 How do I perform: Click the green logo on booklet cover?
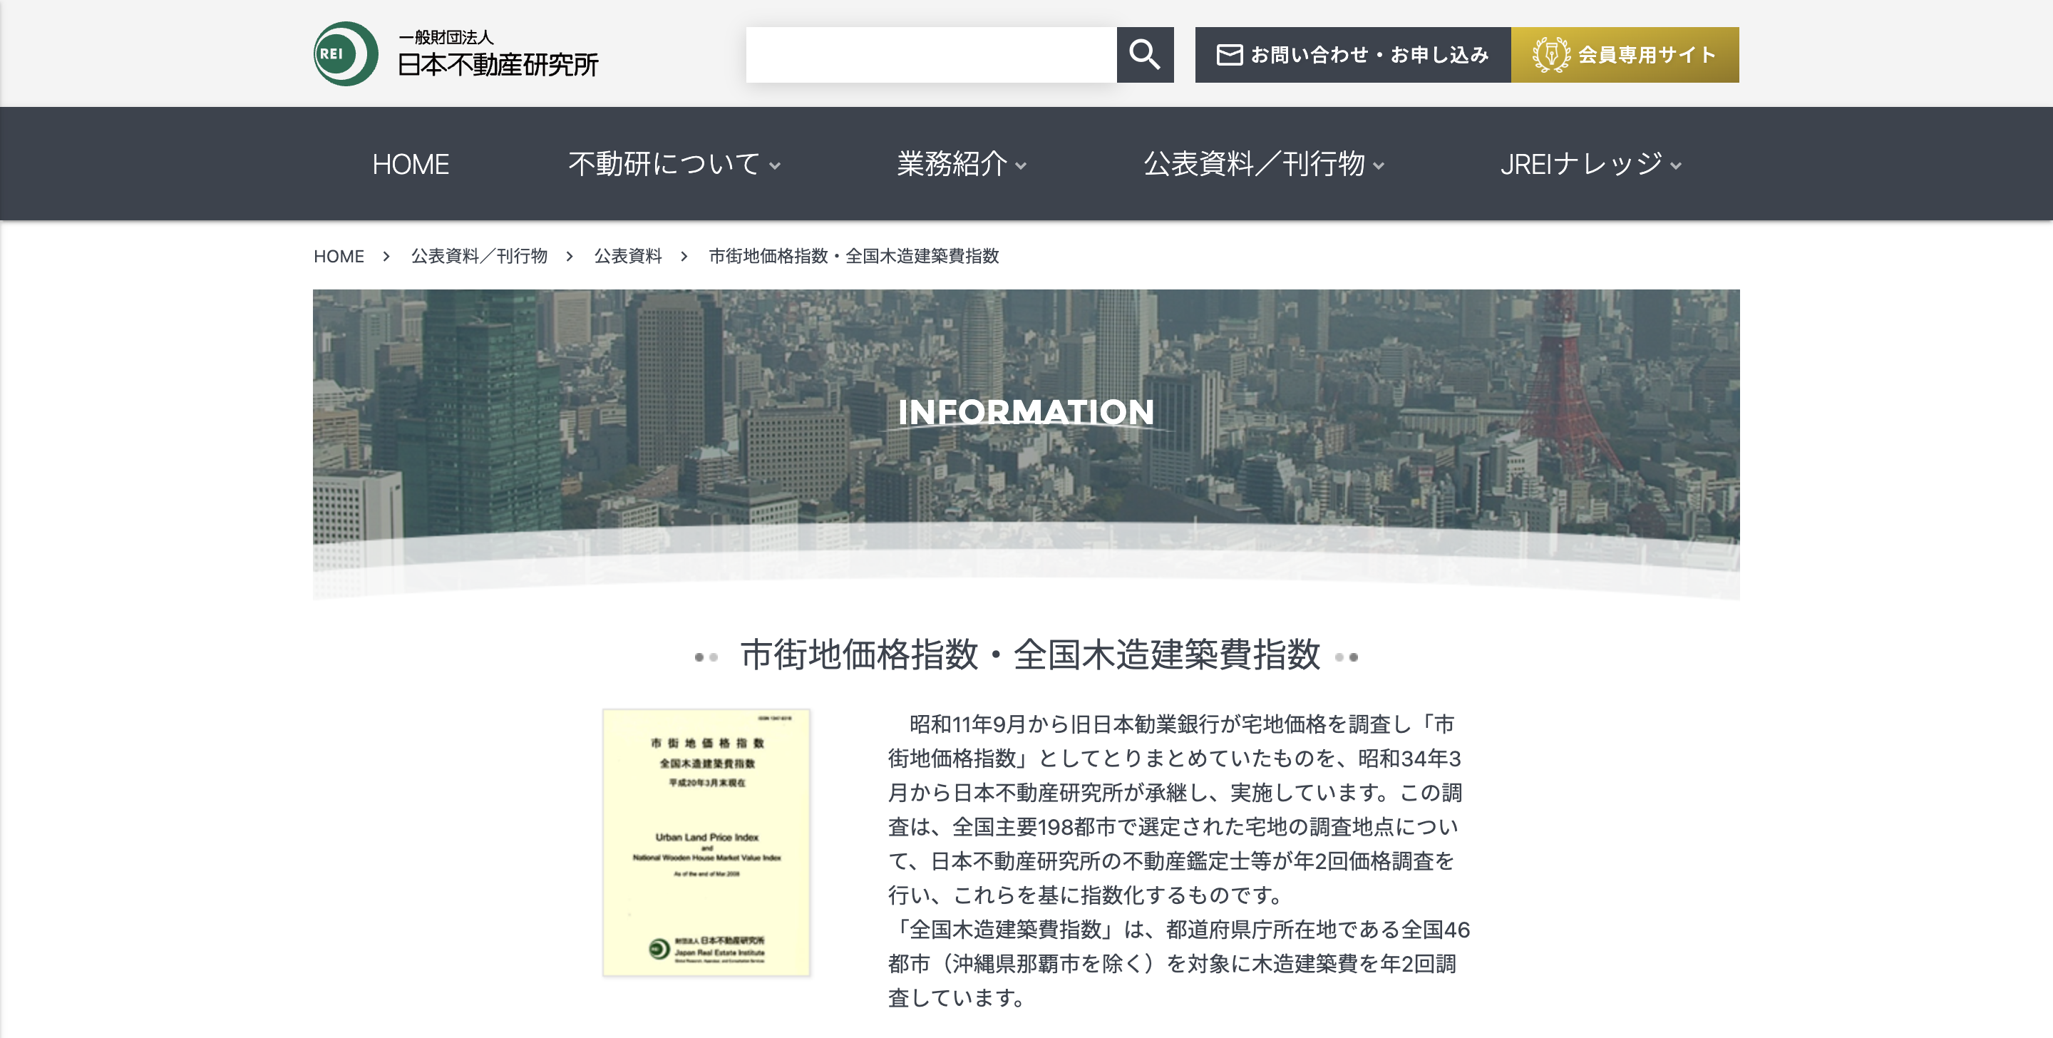click(x=659, y=949)
